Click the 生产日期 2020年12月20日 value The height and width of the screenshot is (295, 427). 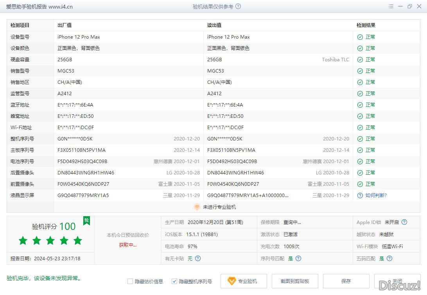coord(215,222)
